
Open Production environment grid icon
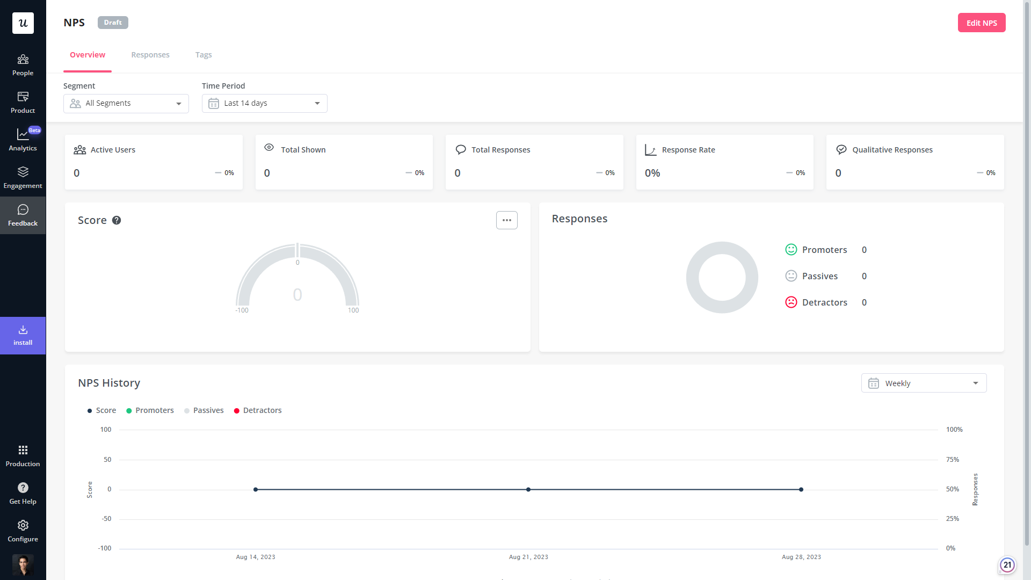pyautogui.click(x=23, y=450)
